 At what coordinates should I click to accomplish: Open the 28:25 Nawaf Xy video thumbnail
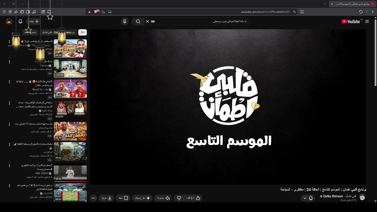[70, 89]
